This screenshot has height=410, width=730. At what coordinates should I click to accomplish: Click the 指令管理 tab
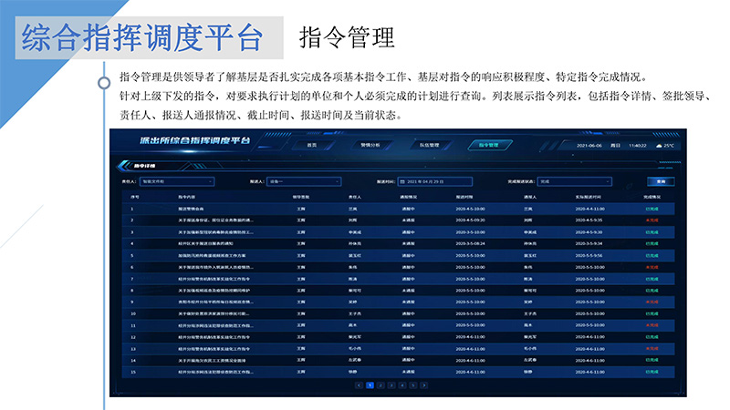coord(488,144)
